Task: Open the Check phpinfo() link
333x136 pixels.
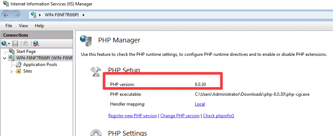Action: (x=219, y=116)
